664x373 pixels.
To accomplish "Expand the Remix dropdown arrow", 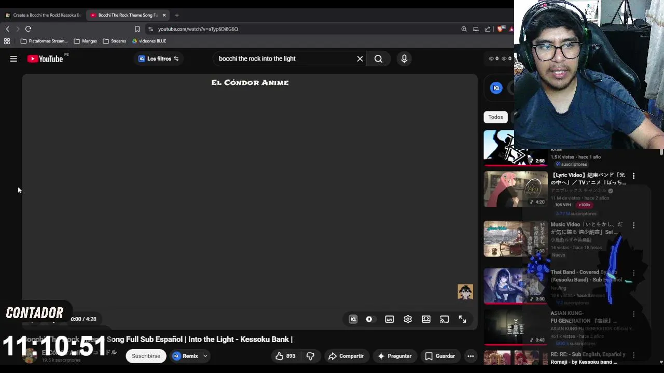I will point(205,356).
